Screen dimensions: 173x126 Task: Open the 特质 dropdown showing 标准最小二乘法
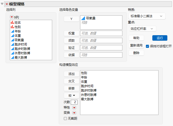pyautogui.click(x=147, y=16)
